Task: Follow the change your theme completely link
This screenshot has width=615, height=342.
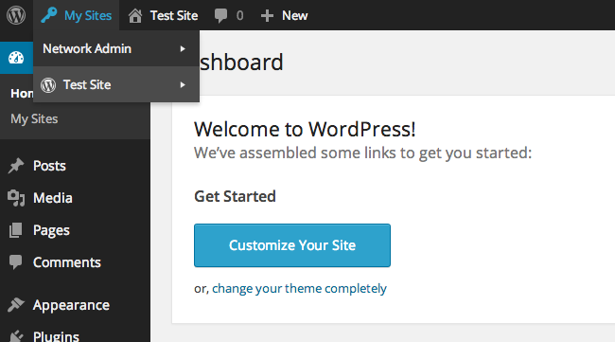Action: tap(299, 289)
